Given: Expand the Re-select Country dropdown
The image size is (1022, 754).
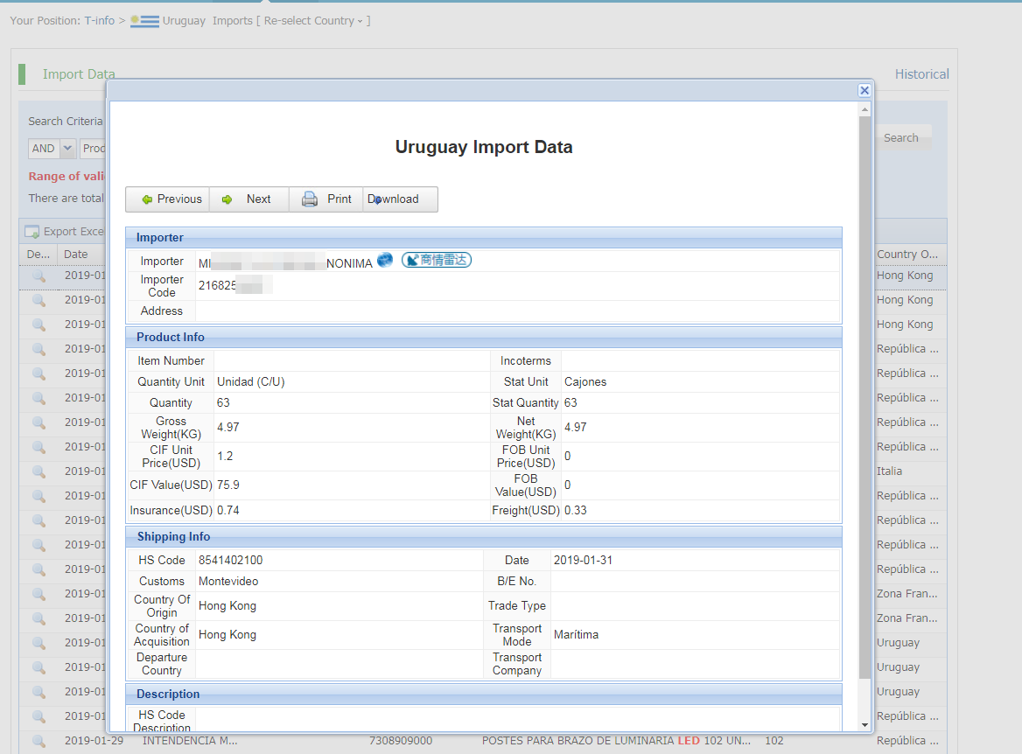Looking at the screenshot, I should 315,21.
